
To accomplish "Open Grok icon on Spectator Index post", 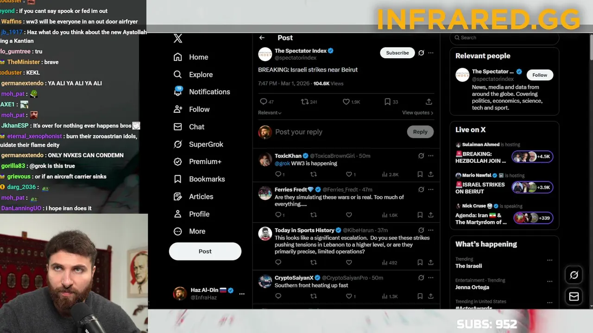I will [x=421, y=53].
